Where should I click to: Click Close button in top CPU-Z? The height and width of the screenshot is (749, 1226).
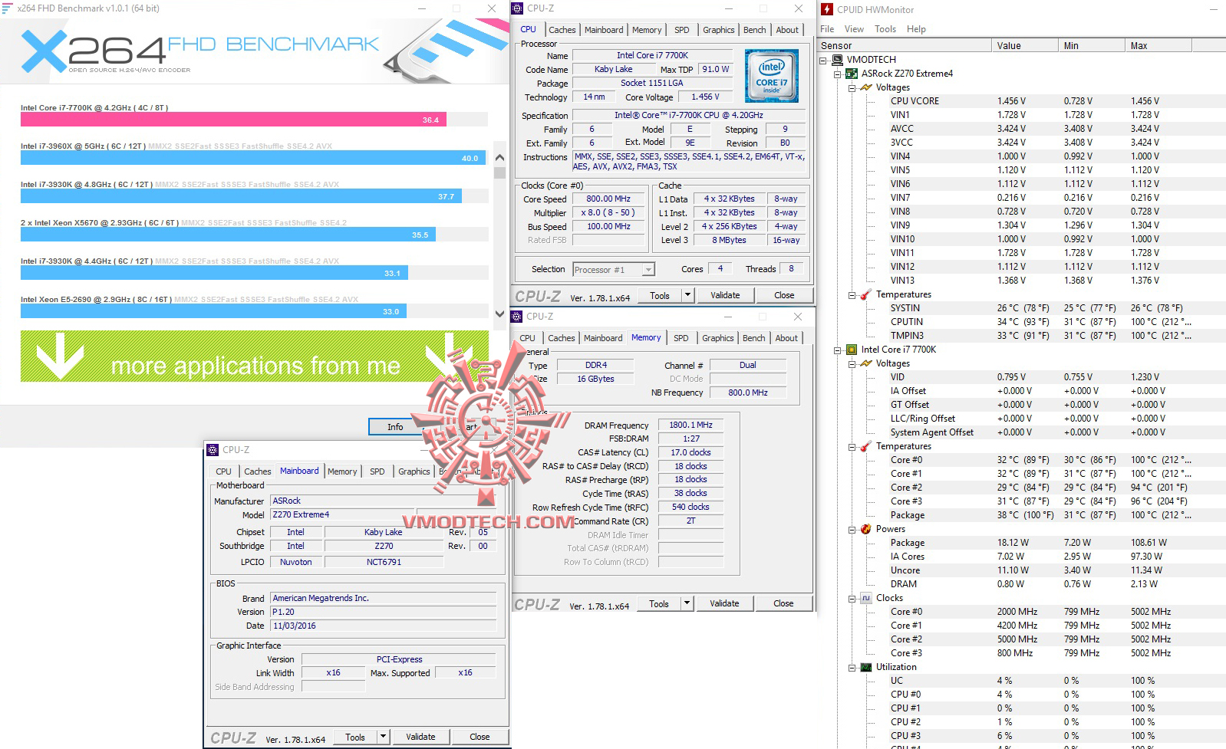(784, 295)
